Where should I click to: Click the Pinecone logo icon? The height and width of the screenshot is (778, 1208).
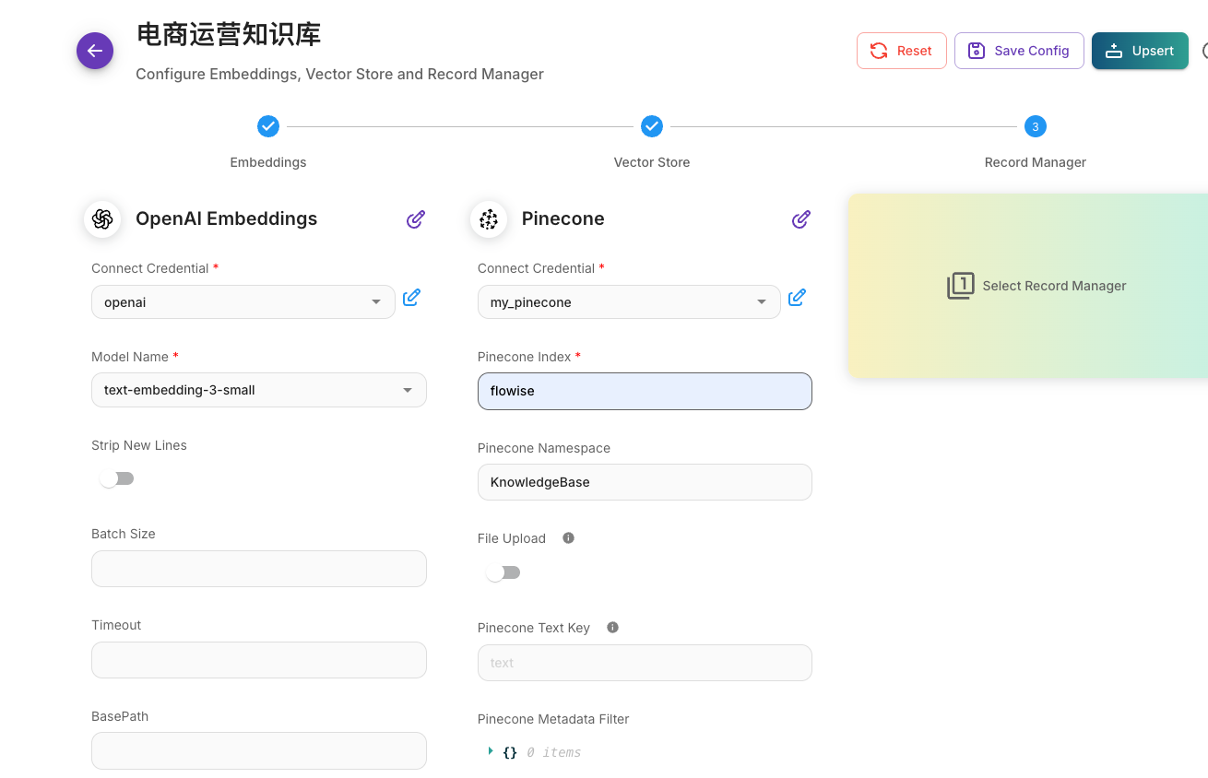pos(489,219)
